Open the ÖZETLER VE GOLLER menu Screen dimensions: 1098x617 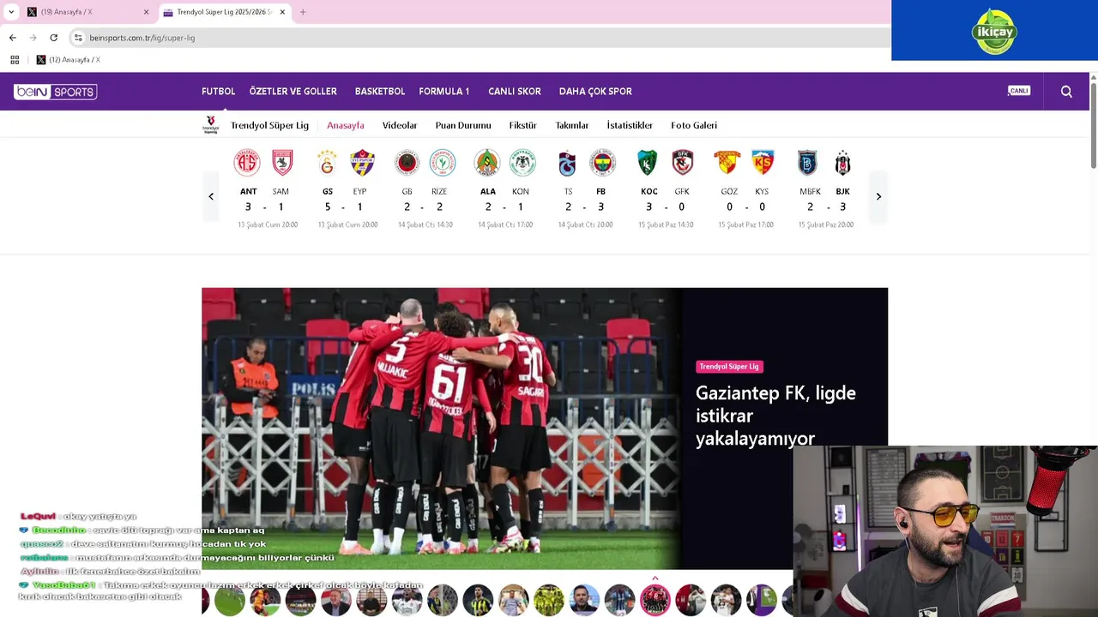(293, 92)
